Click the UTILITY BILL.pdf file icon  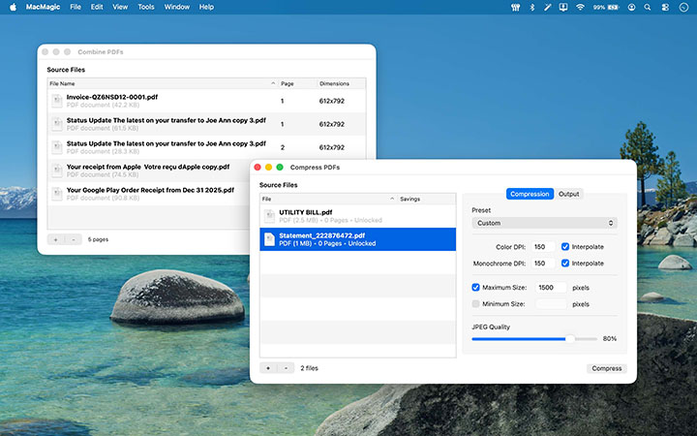point(270,215)
